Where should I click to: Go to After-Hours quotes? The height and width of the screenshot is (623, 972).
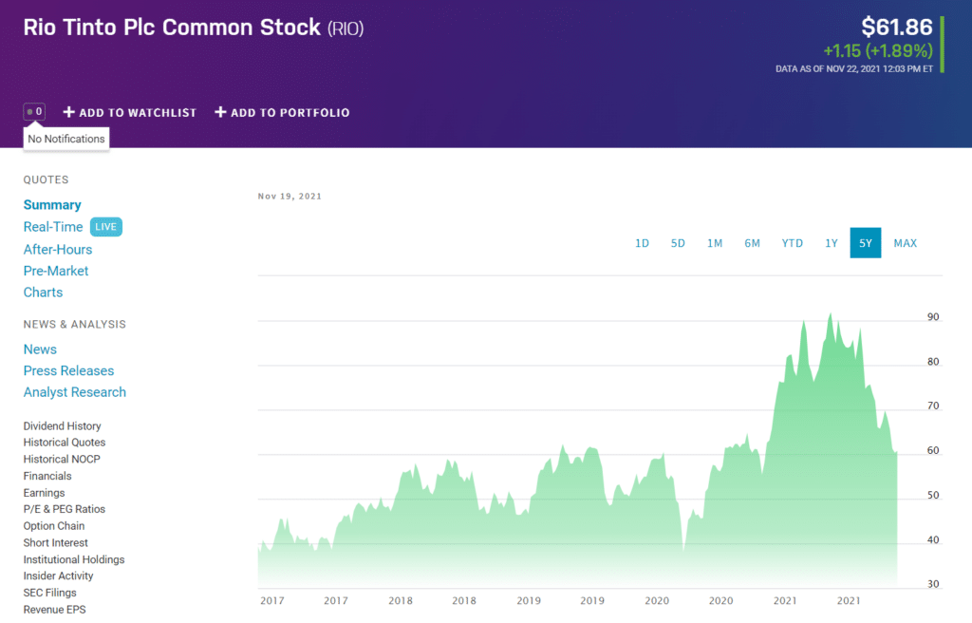[x=58, y=250]
